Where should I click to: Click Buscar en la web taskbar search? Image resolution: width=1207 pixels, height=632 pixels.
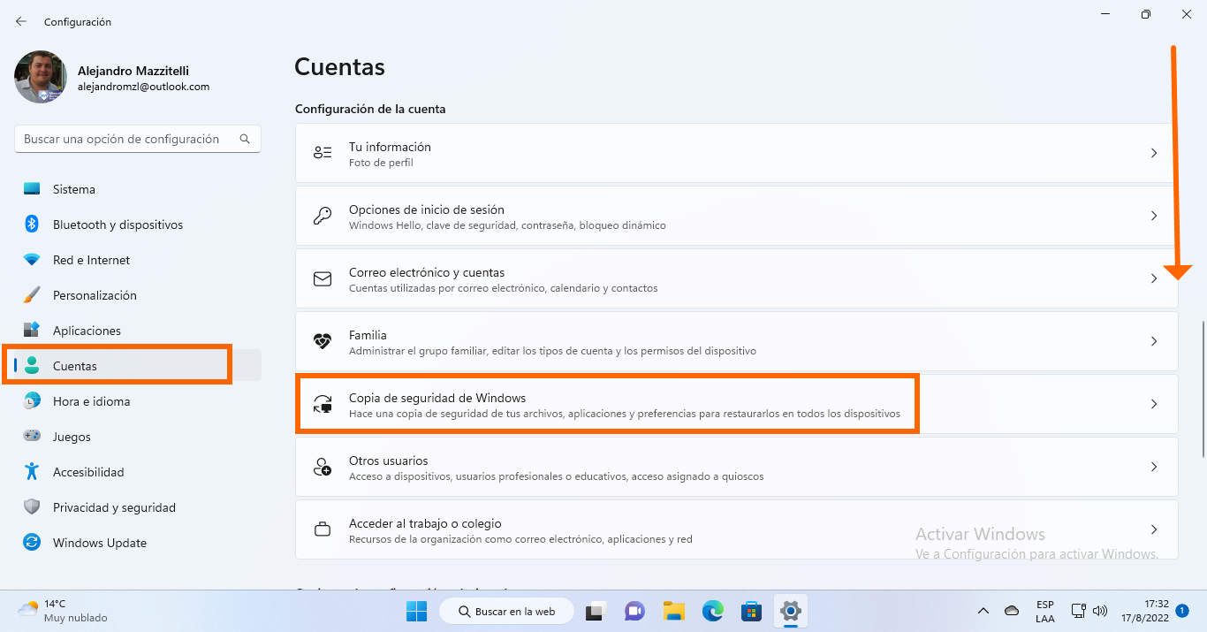click(x=506, y=611)
